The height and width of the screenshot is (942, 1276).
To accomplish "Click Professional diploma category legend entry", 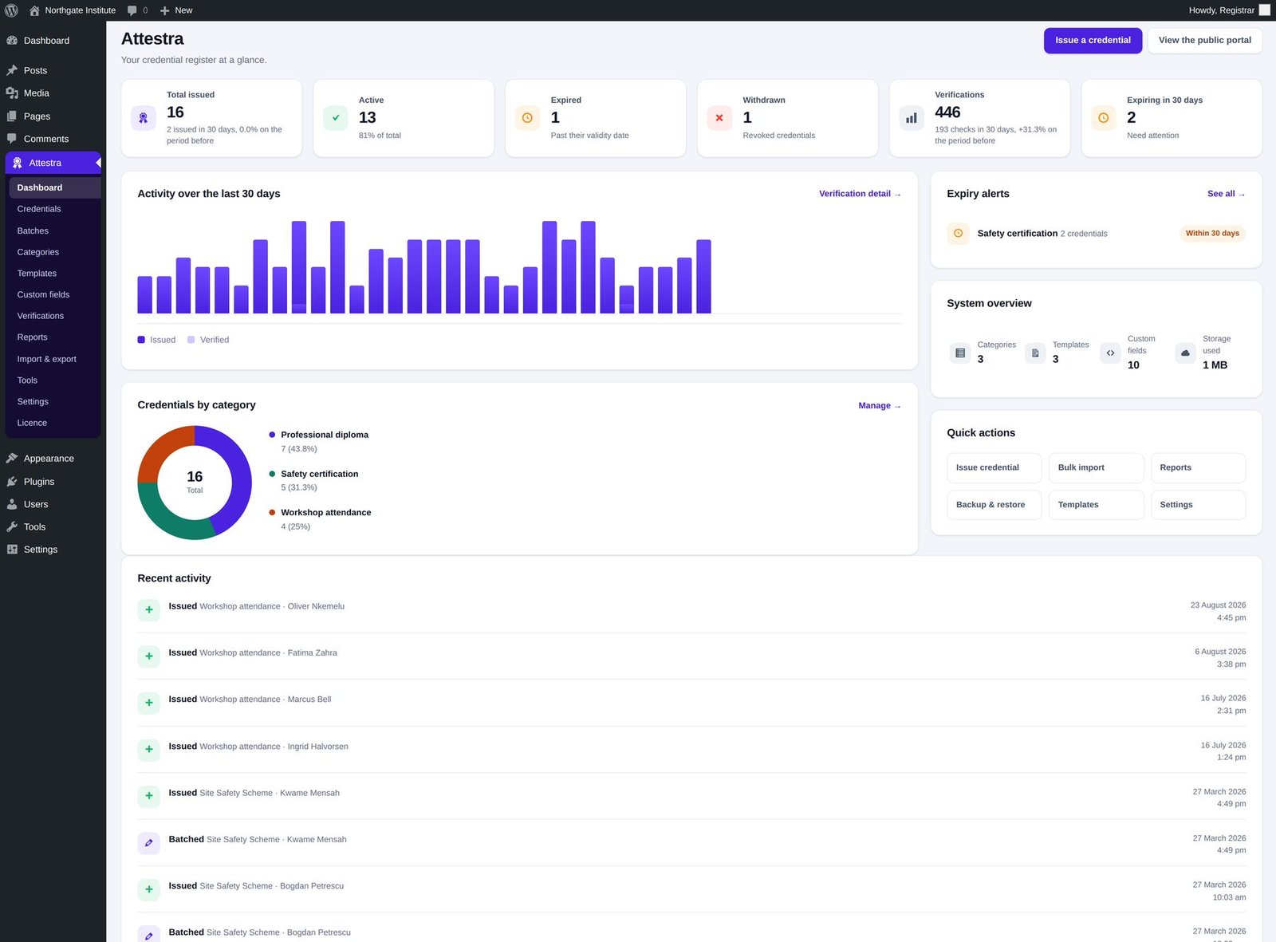I will [325, 436].
